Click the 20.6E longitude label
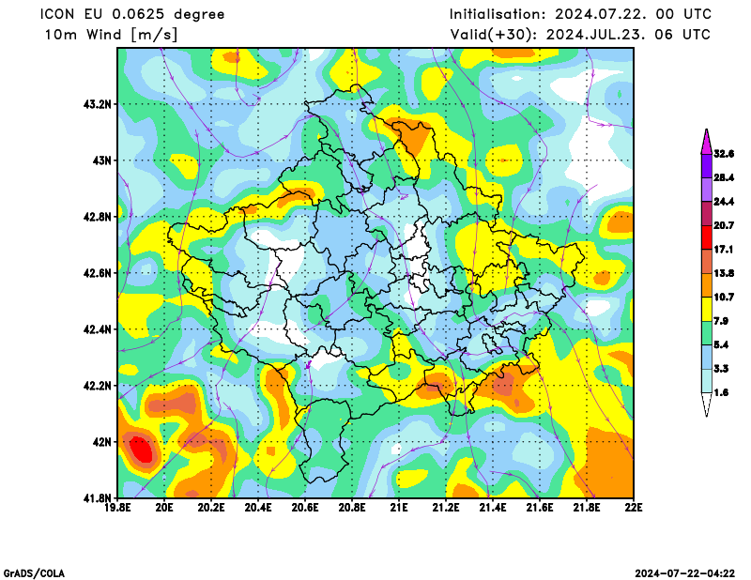751x580 pixels. coord(305,508)
